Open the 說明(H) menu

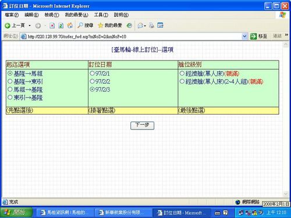point(121,15)
